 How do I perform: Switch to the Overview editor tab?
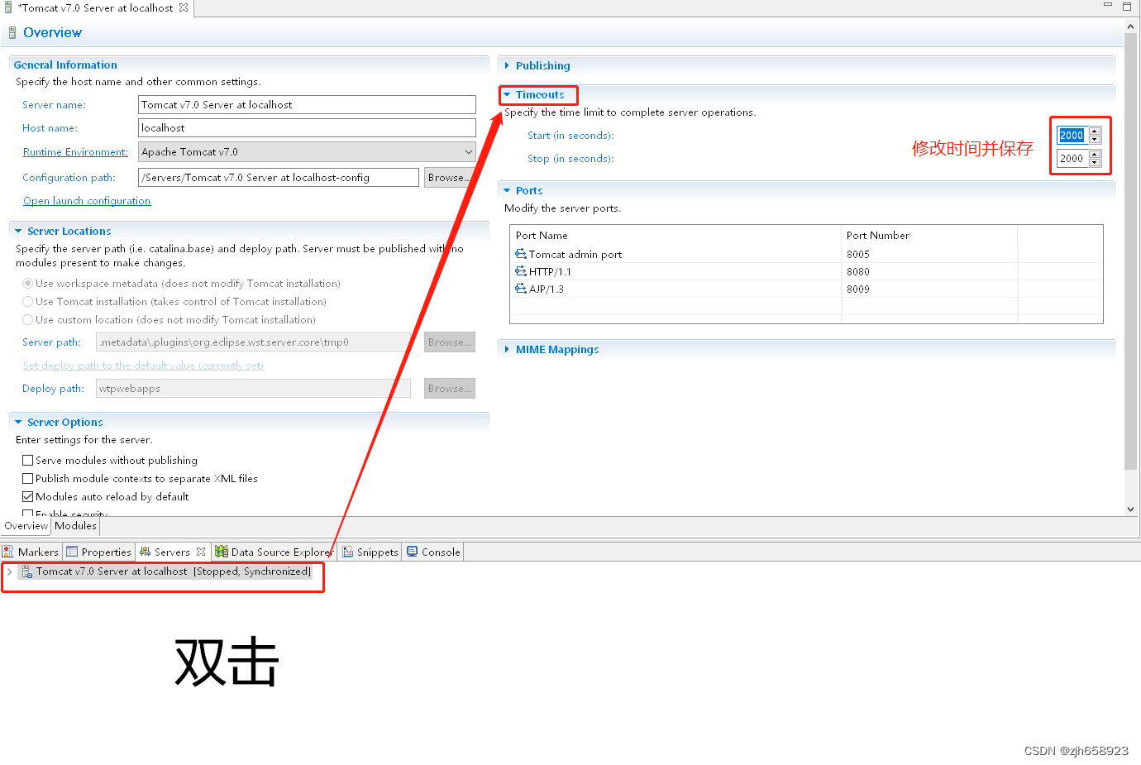(x=26, y=526)
